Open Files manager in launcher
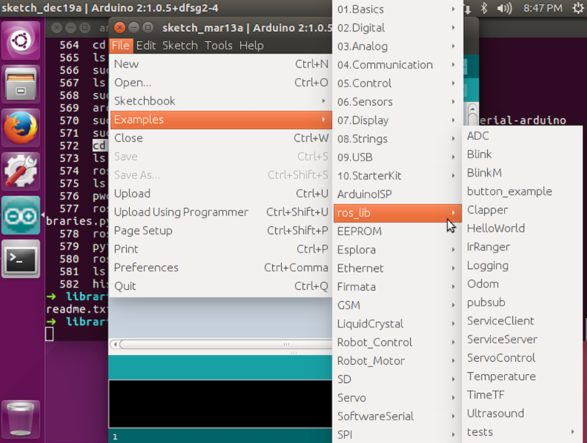 point(21,84)
